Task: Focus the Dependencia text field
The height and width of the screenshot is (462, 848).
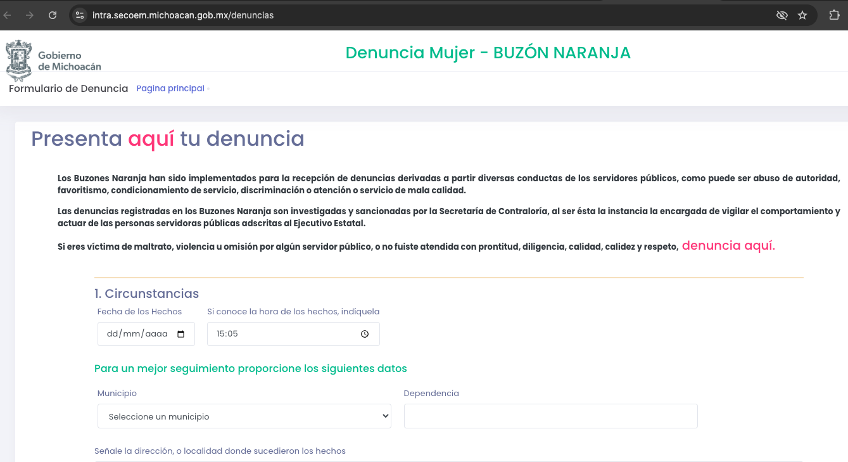Action: click(550, 416)
